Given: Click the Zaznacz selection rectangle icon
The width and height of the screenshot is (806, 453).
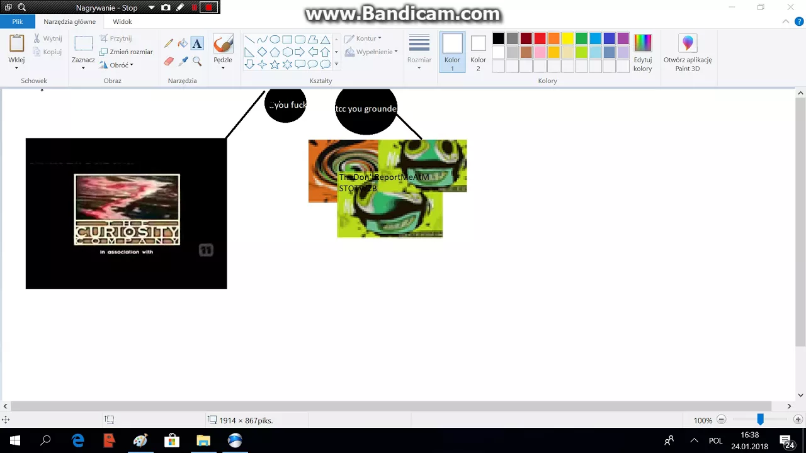Looking at the screenshot, I should [x=83, y=43].
